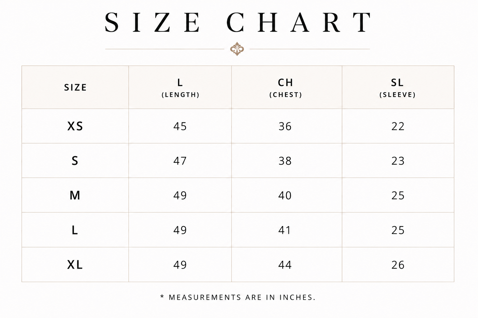Select the SIZE column header
This screenshot has width=478, height=318.
tap(75, 88)
